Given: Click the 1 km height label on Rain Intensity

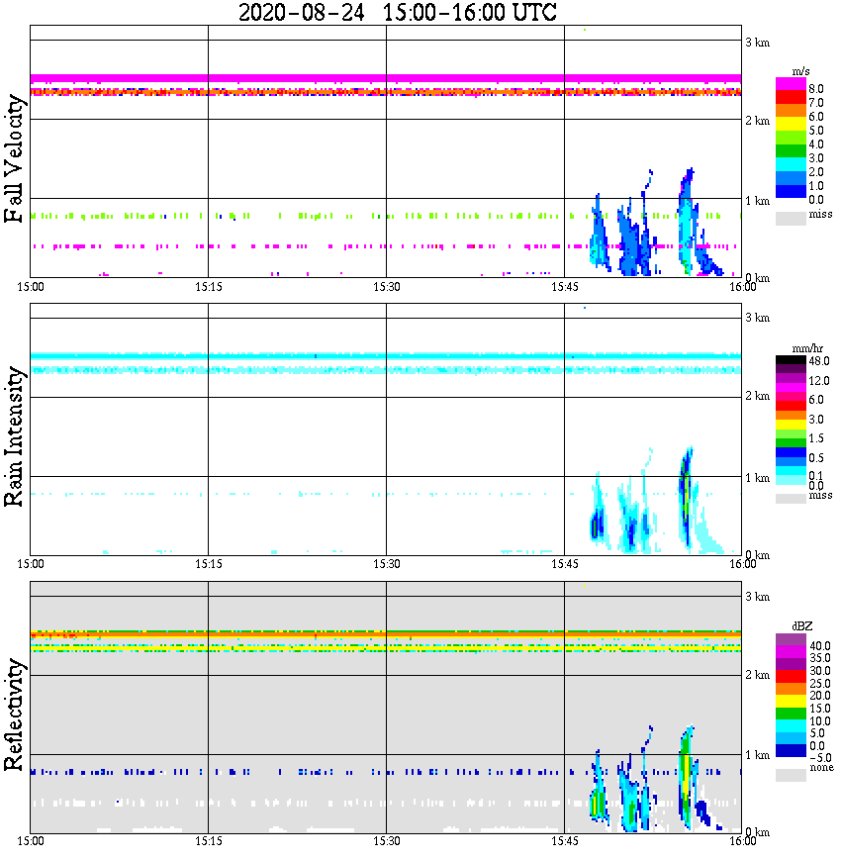Looking at the screenshot, I should (x=758, y=478).
